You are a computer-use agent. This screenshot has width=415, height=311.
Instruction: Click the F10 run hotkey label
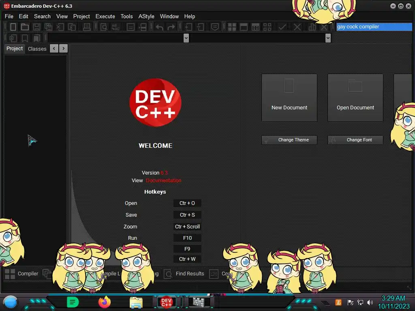click(187, 238)
